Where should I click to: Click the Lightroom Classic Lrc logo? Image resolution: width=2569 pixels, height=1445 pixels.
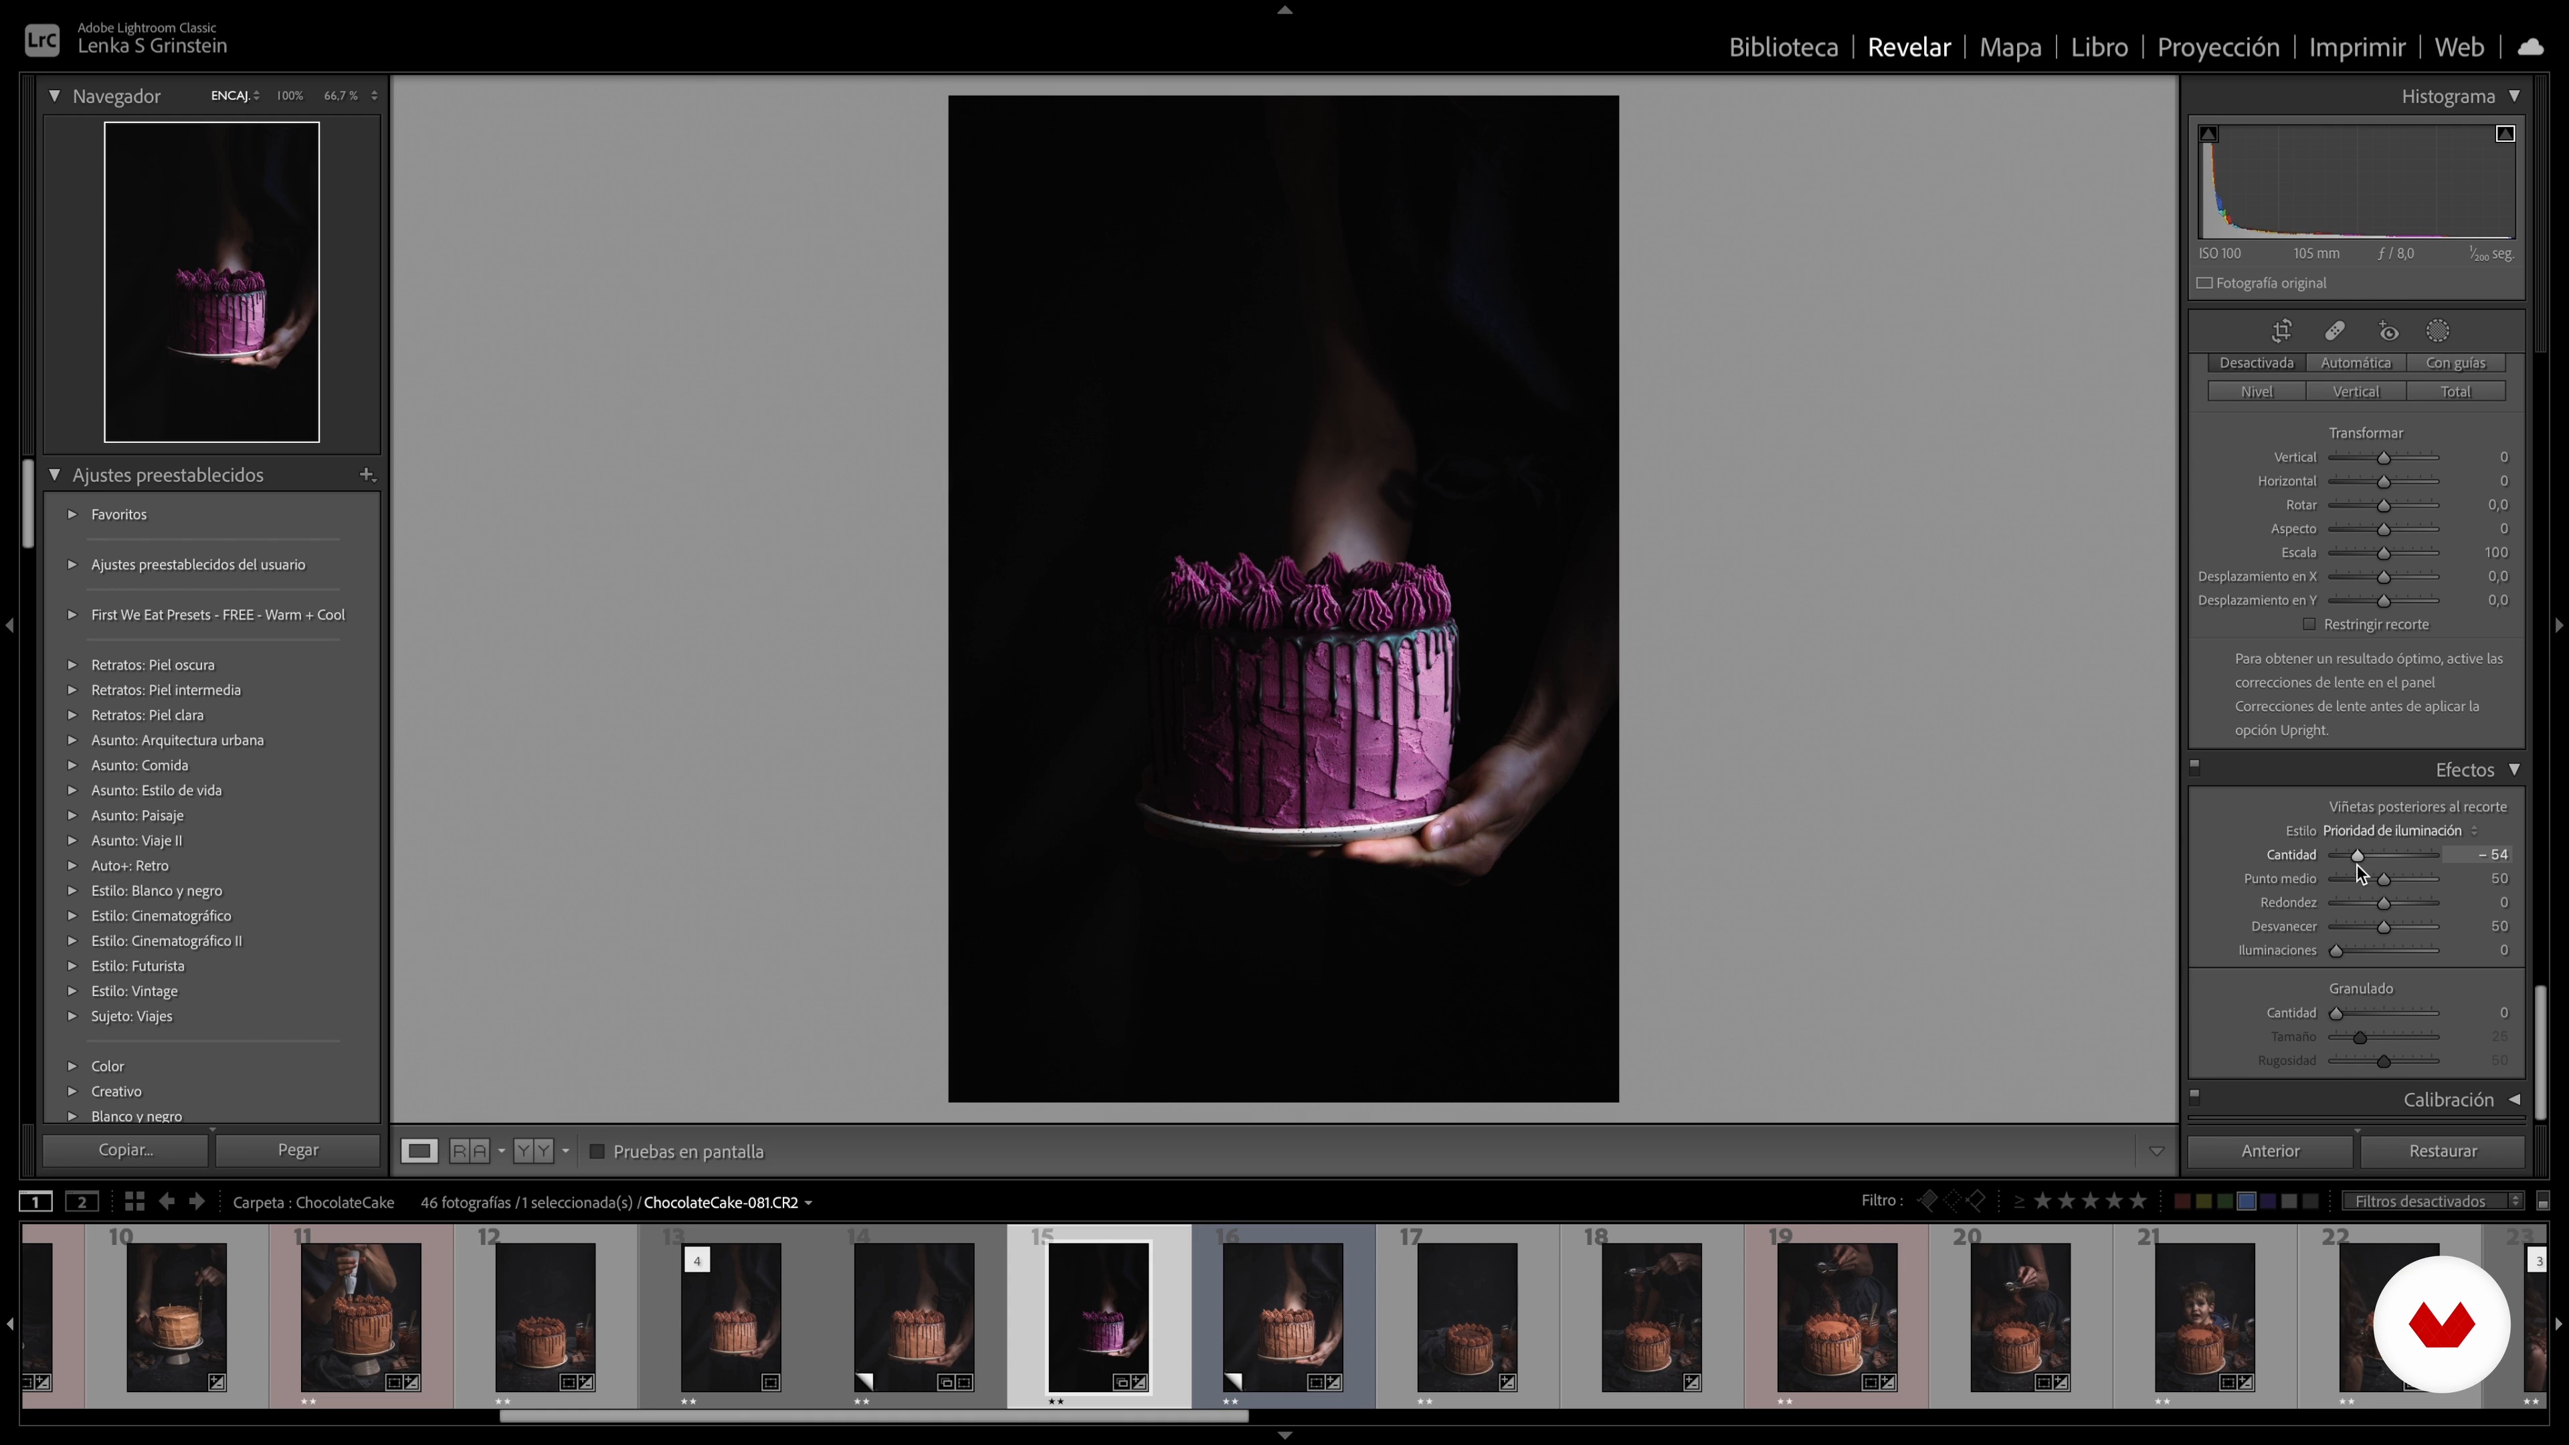pos(42,40)
